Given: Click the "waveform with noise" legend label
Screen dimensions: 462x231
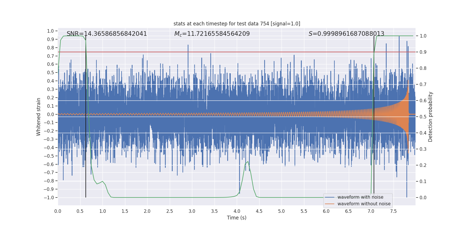Looking at the screenshot, I should click(x=360, y=197).
